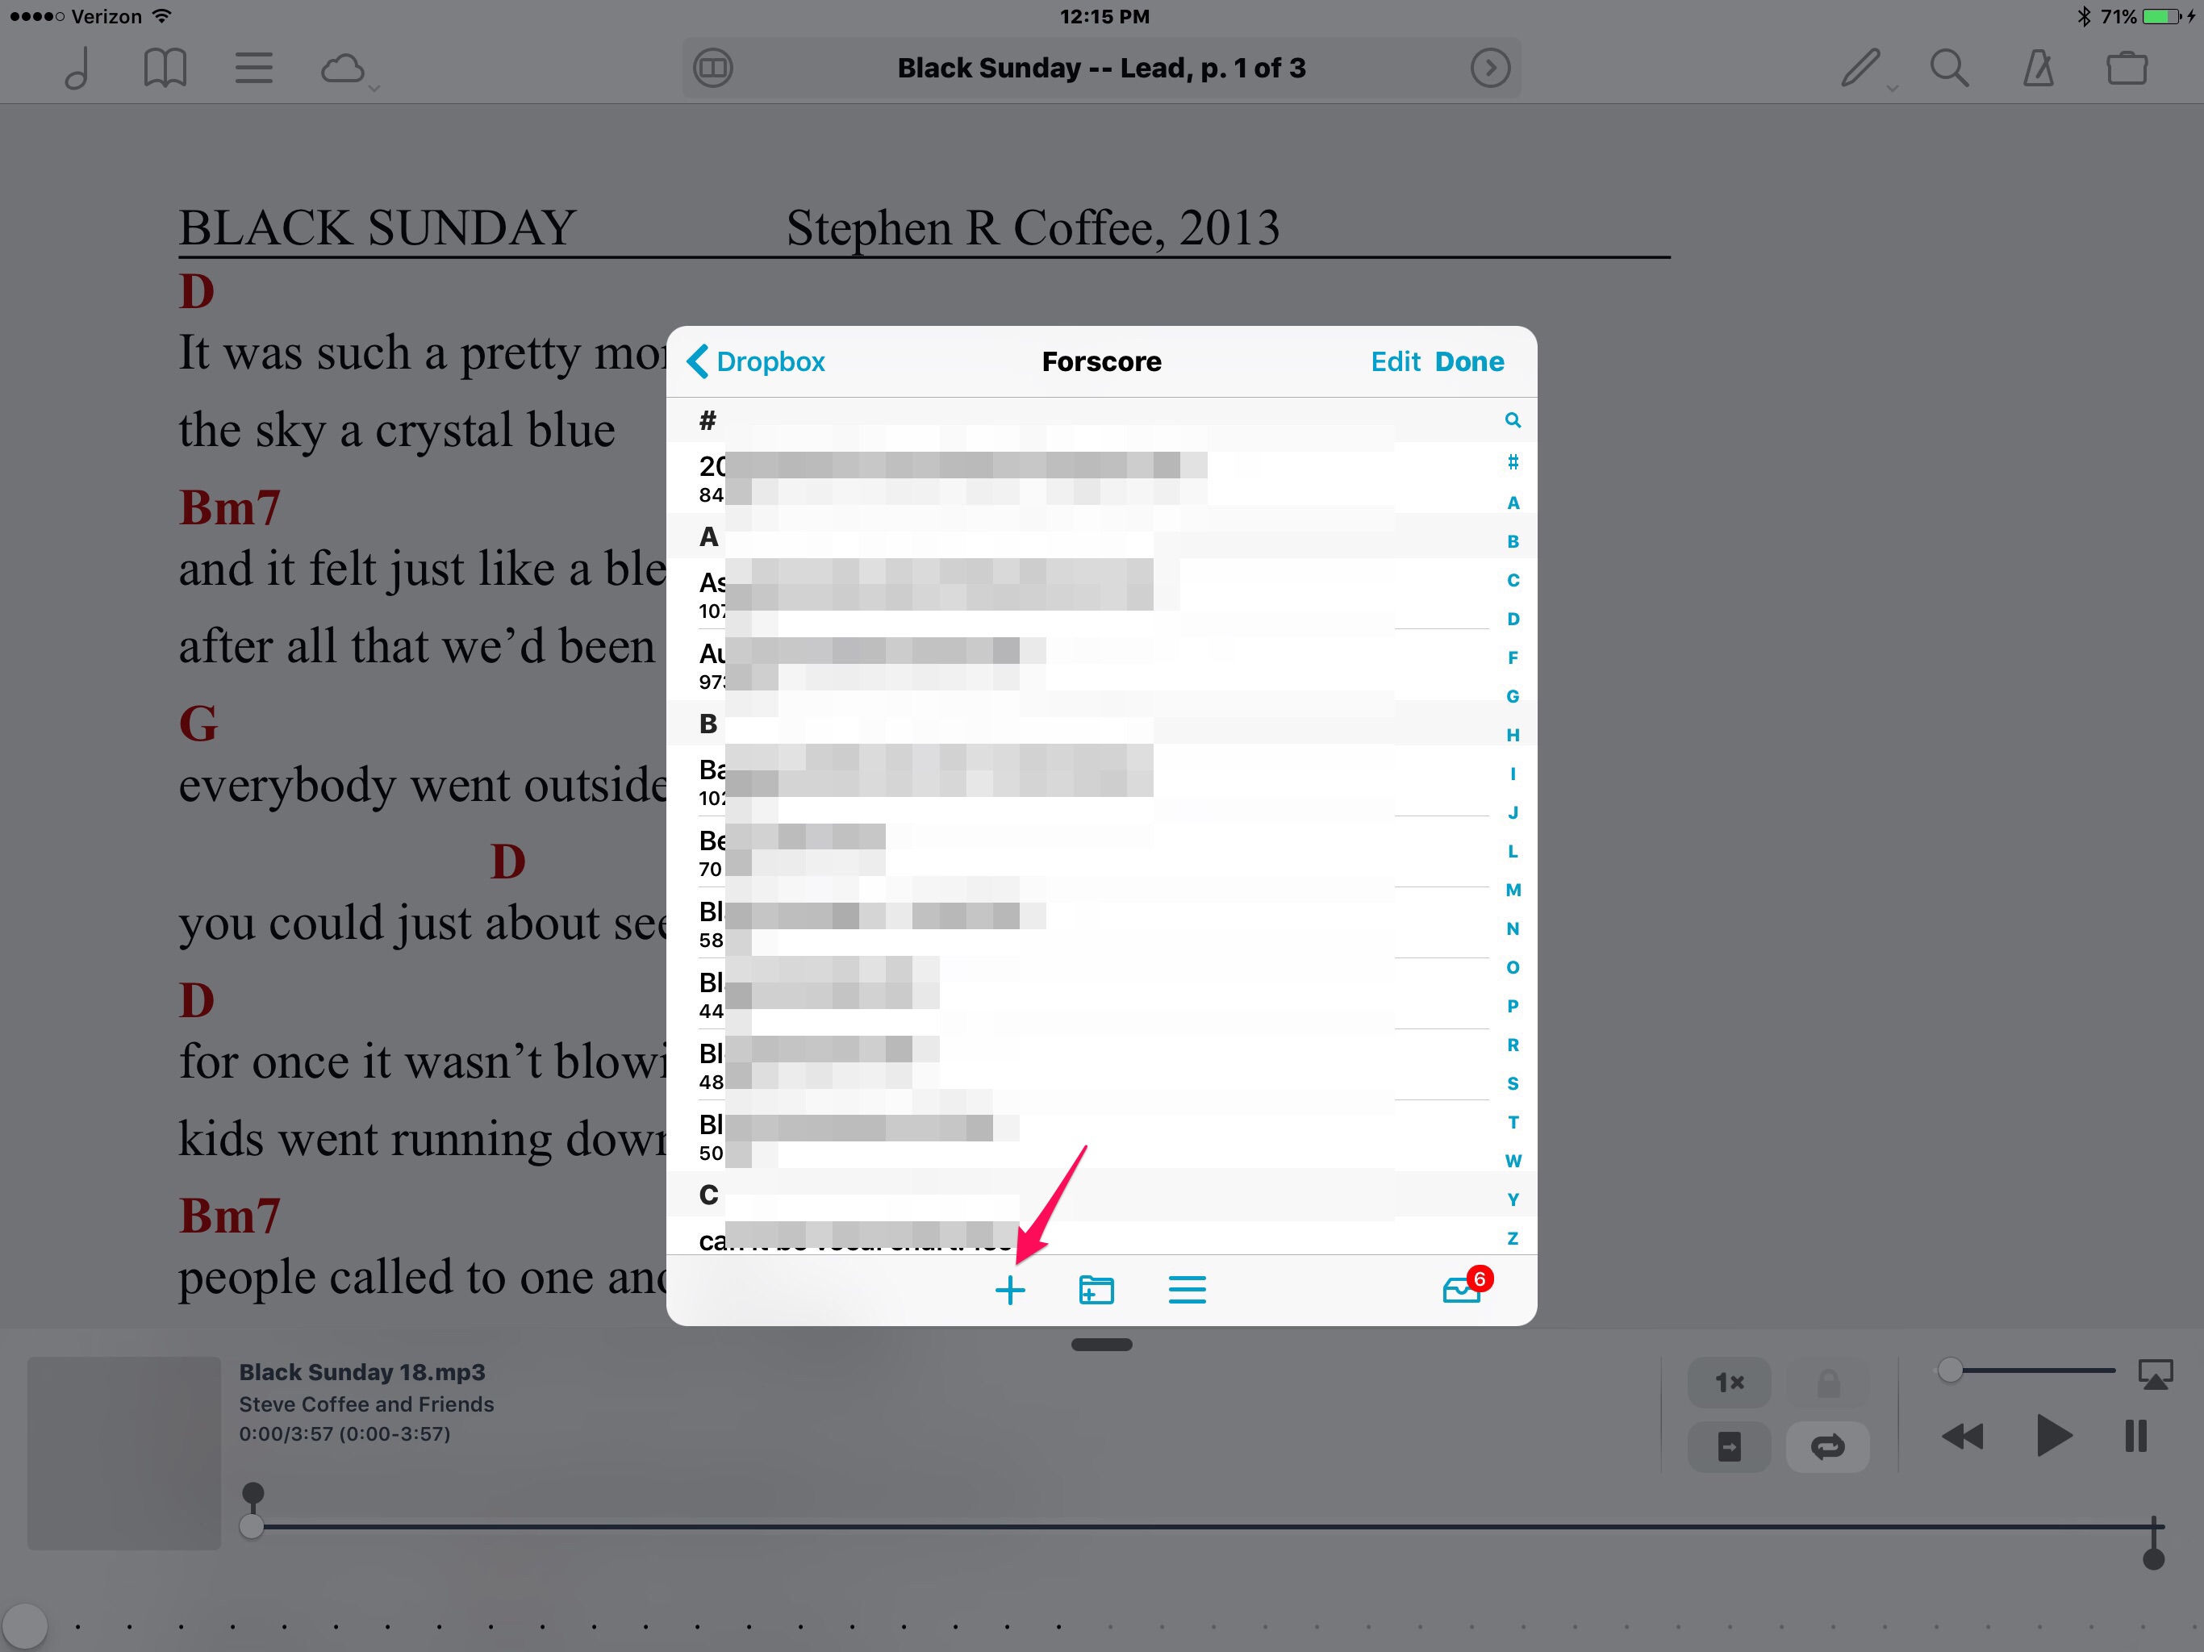2204x1652 pixels.
Task: Tap the score music note icon
Action: [77, 69]
